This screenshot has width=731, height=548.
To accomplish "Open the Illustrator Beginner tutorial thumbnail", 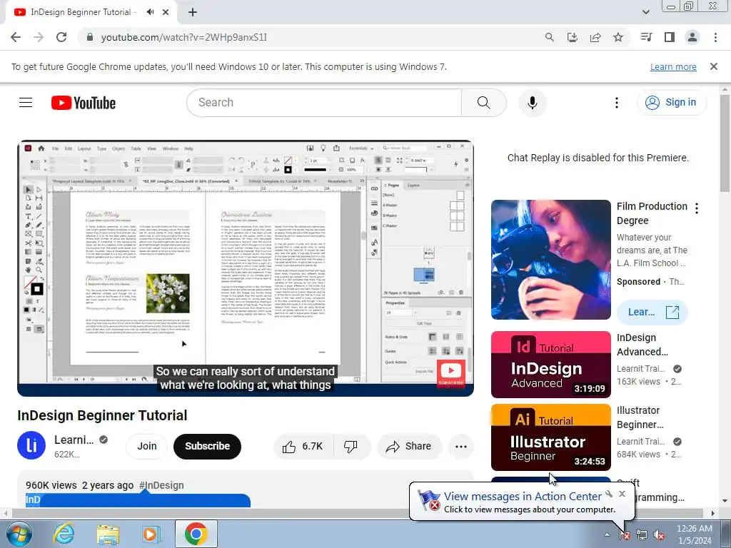I will (550, 437).
